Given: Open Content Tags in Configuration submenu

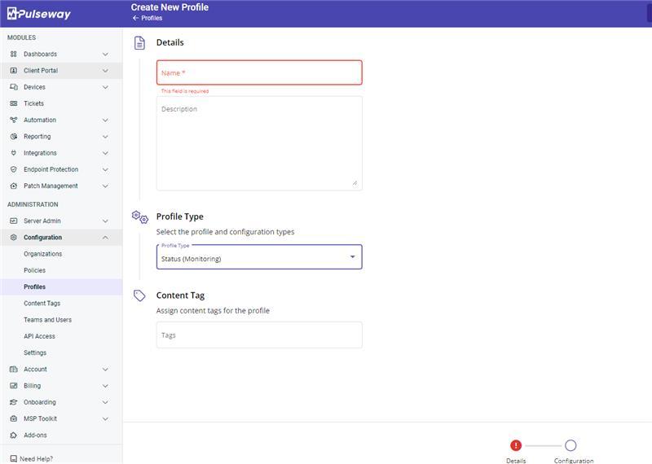Looking at the screenshot, I should point(42,304).
